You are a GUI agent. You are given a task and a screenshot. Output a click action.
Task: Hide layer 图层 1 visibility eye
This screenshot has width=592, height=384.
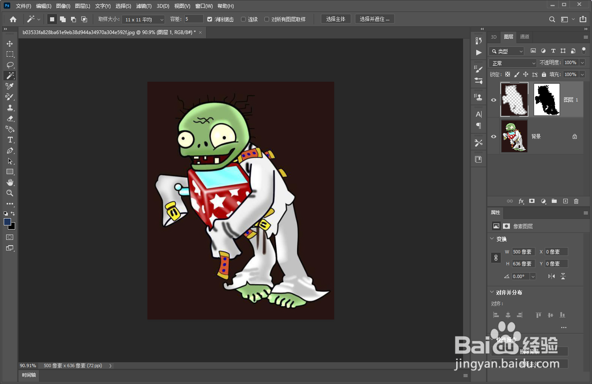[x=494, y=100]
